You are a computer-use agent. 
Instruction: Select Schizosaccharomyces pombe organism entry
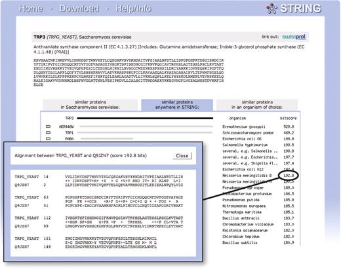(248, 133)
